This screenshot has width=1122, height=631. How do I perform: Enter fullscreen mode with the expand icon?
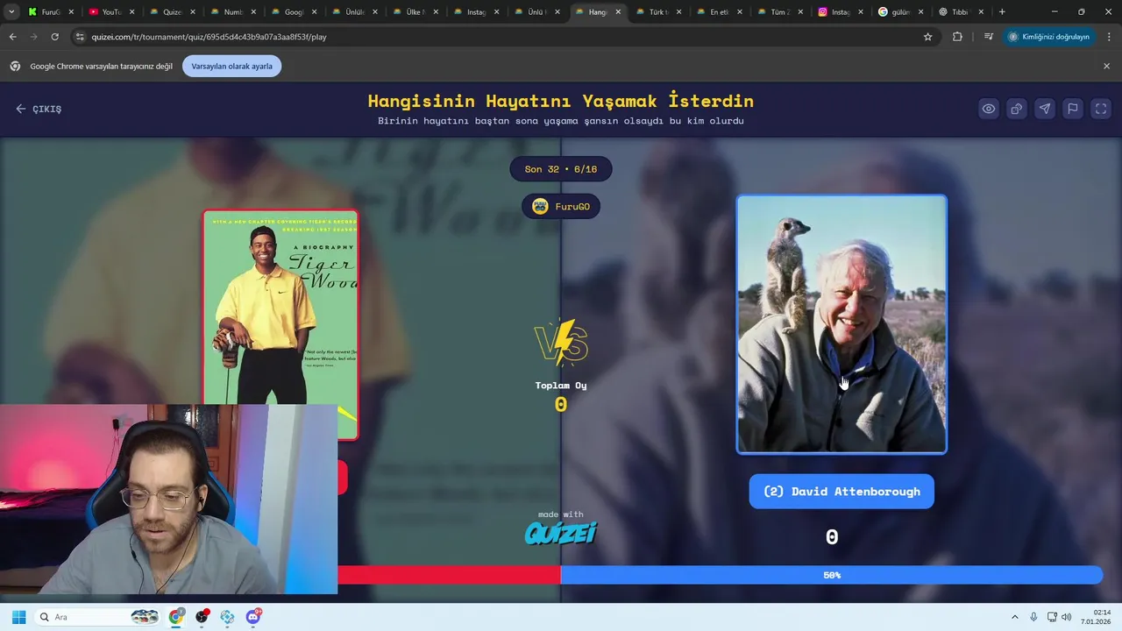(x=1101, y=109)
